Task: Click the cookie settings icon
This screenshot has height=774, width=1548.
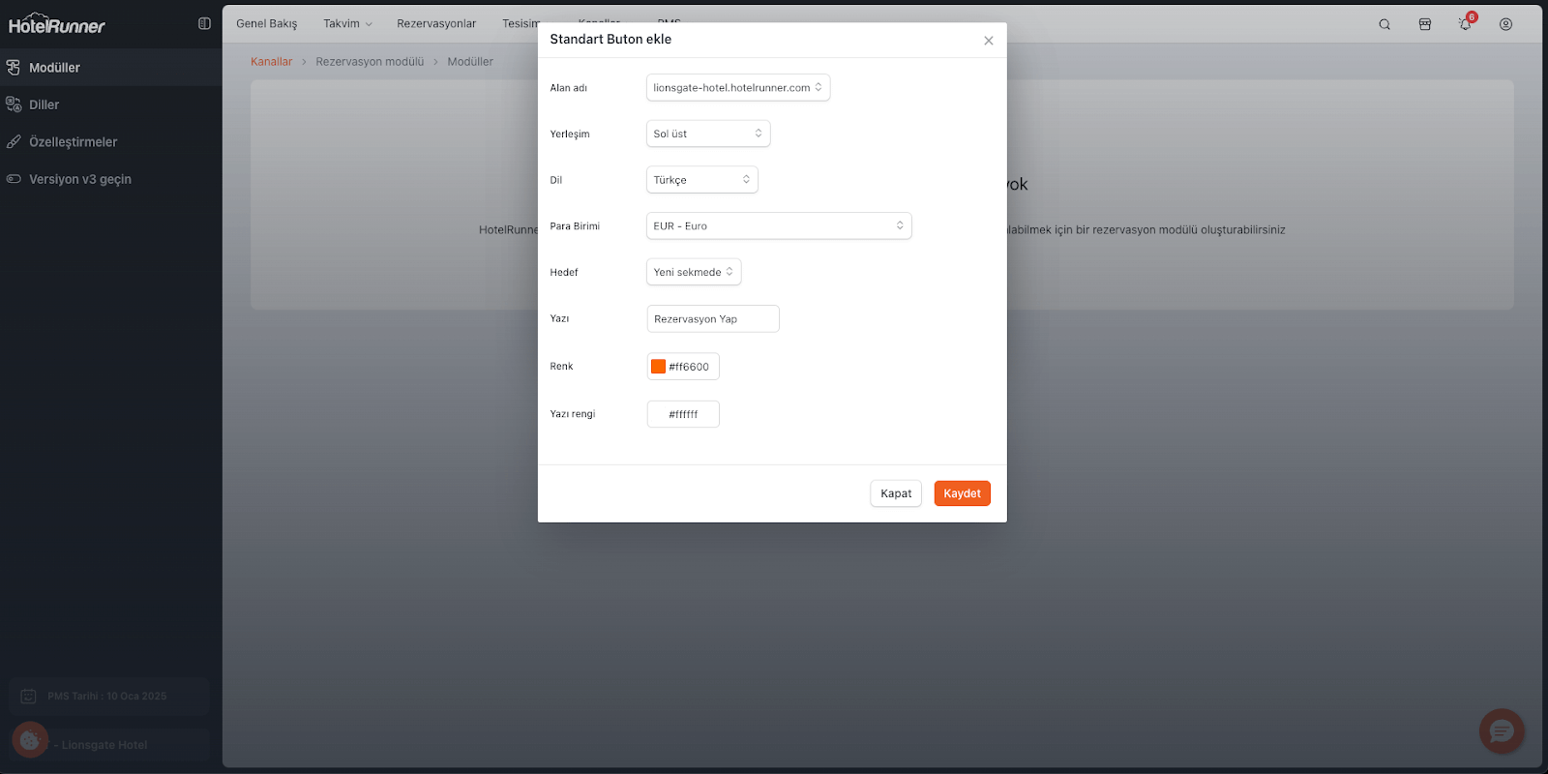Action: coord(30,741)
